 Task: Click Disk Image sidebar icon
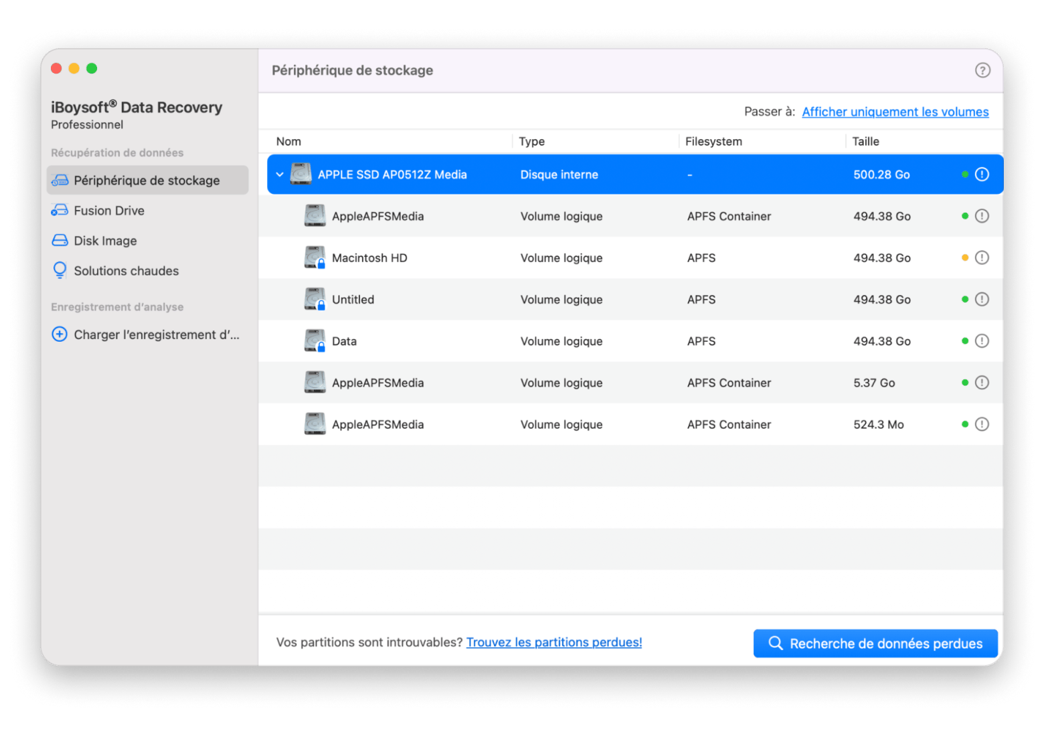point(60,240)
